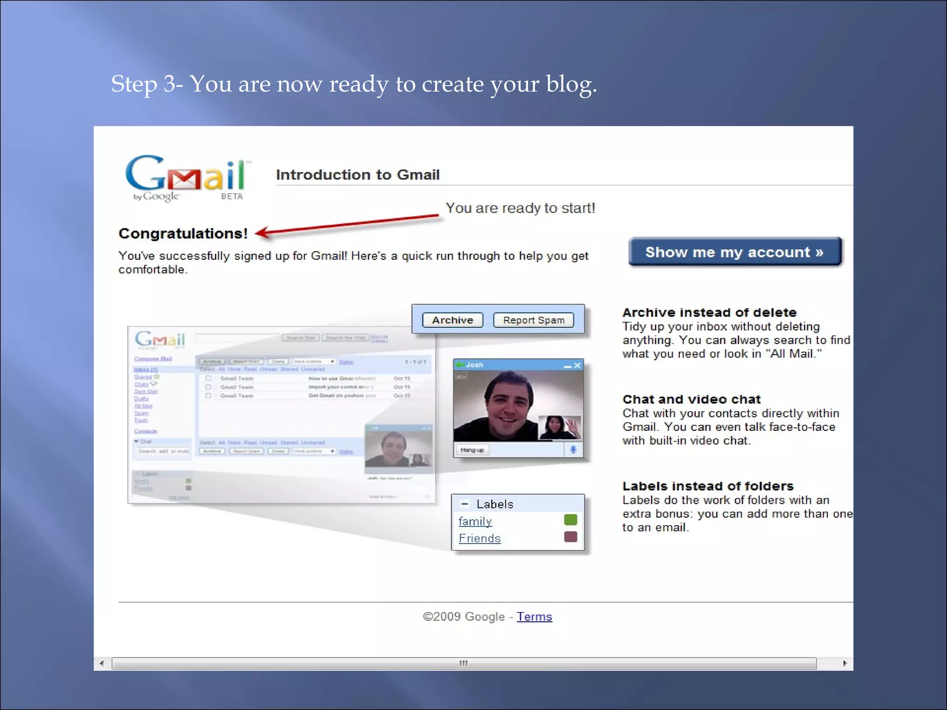Click the horizontal scrollbar thumb

click(x=464, y=663)
